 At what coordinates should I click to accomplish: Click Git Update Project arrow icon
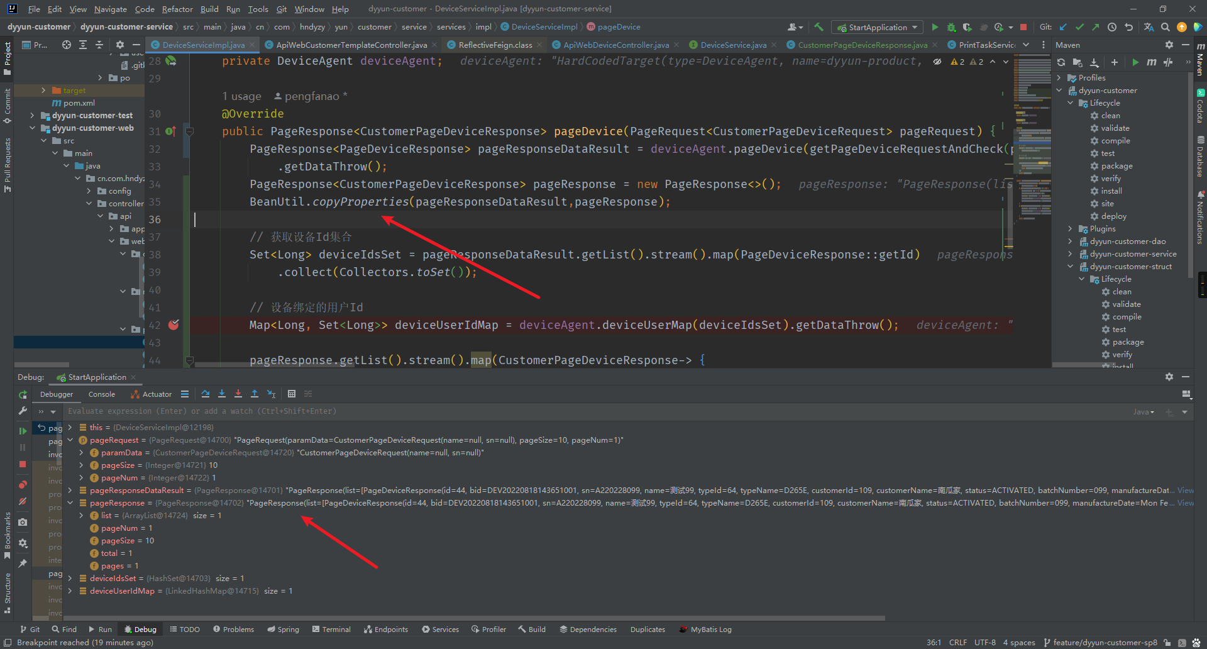1063,27
